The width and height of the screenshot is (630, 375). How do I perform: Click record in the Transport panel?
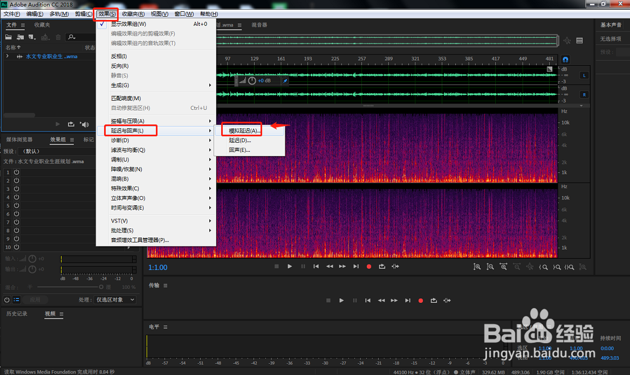point(421,300)
